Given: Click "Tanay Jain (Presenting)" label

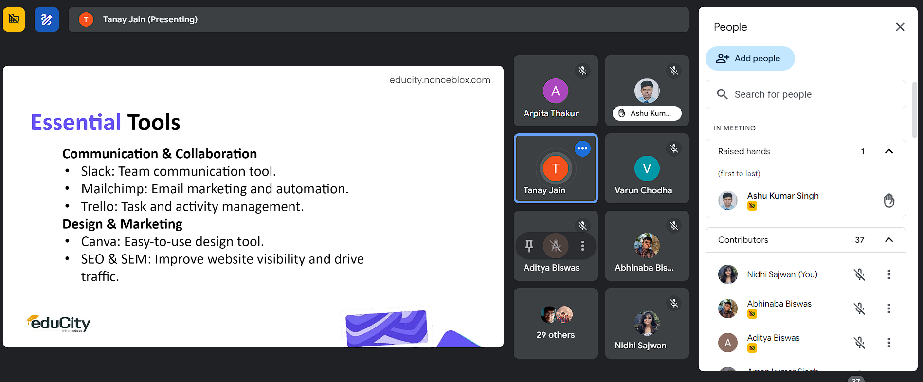Looking at the screenshot, I should [150, 19].
